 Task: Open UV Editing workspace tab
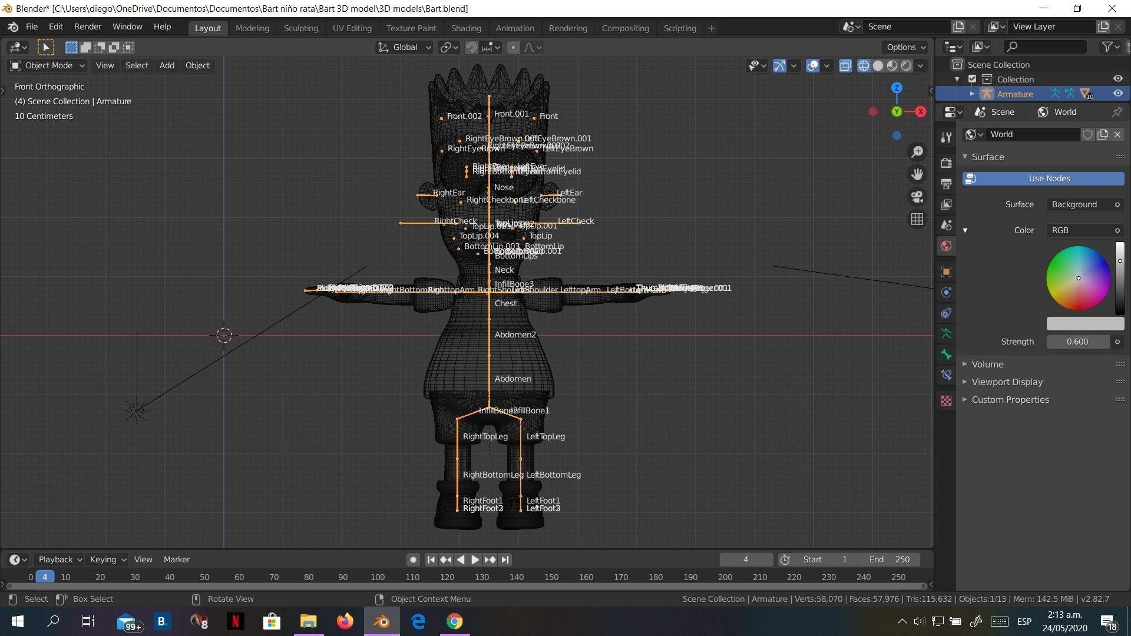352,28
